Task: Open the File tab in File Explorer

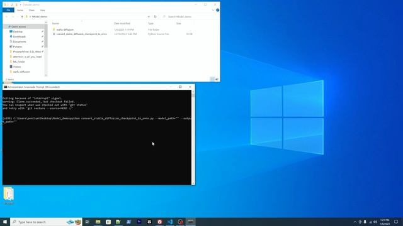Action: (x=8, y=10)
